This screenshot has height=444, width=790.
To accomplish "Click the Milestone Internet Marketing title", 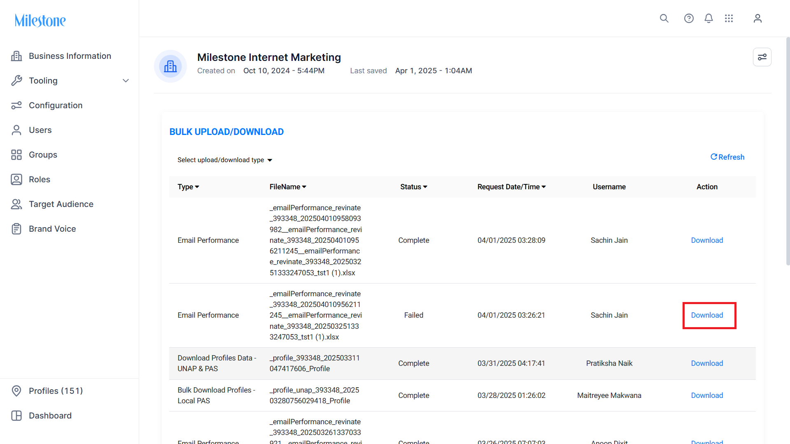I will tap(269, 57).
